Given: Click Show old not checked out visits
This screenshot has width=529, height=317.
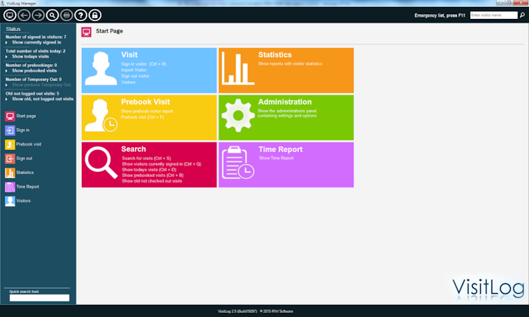Looking at the screenshot, I should 152,181.
